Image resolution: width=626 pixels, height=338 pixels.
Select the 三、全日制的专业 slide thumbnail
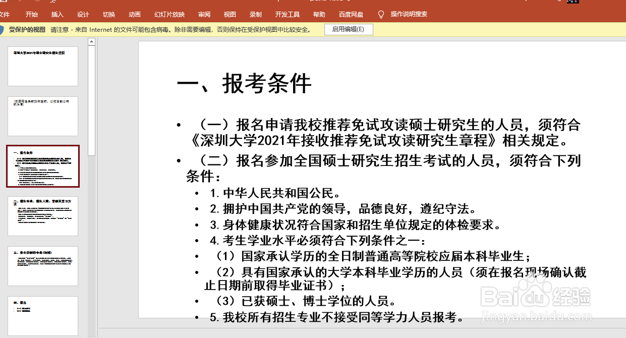point(43,266)
